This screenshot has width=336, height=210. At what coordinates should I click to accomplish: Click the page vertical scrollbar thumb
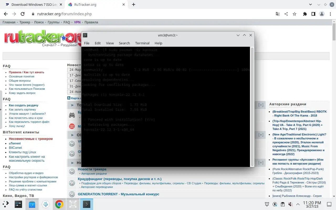click(334, 32)
